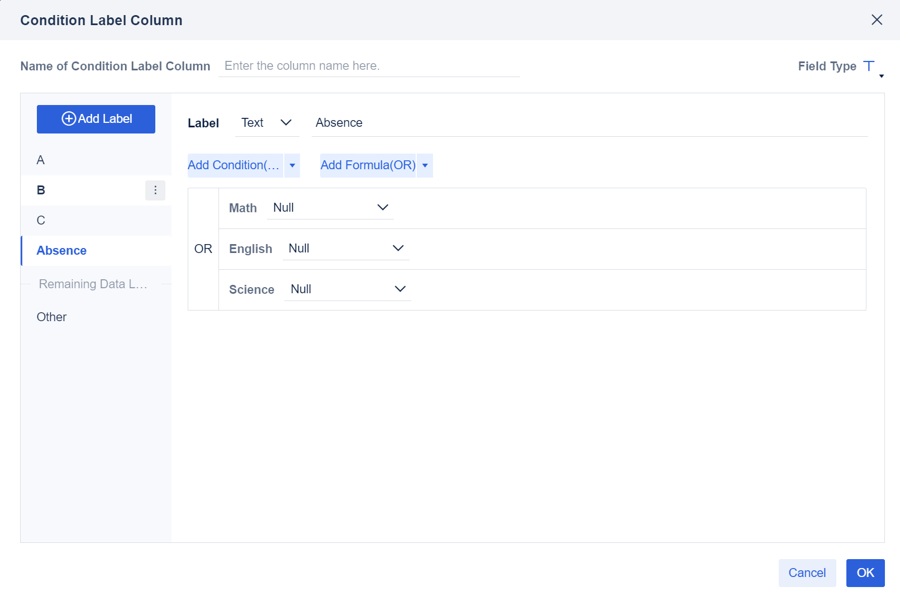Open the kebab menu next to label B
The height and width of the screenshot is (601, 900).
pyautogui.click(x=155, y=190)
